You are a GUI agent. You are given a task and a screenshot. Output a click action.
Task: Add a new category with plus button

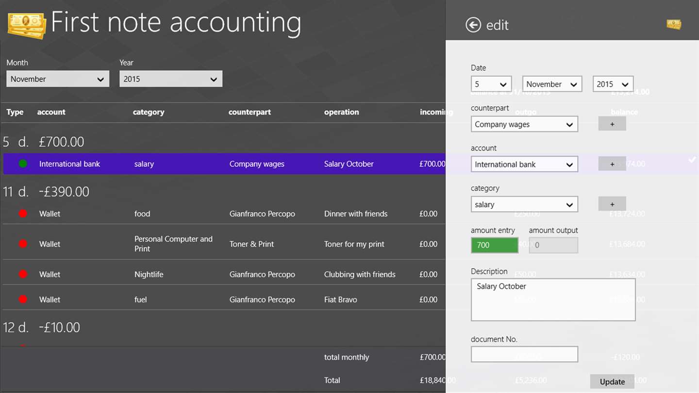pyautogui.click(x=612, y=204)
